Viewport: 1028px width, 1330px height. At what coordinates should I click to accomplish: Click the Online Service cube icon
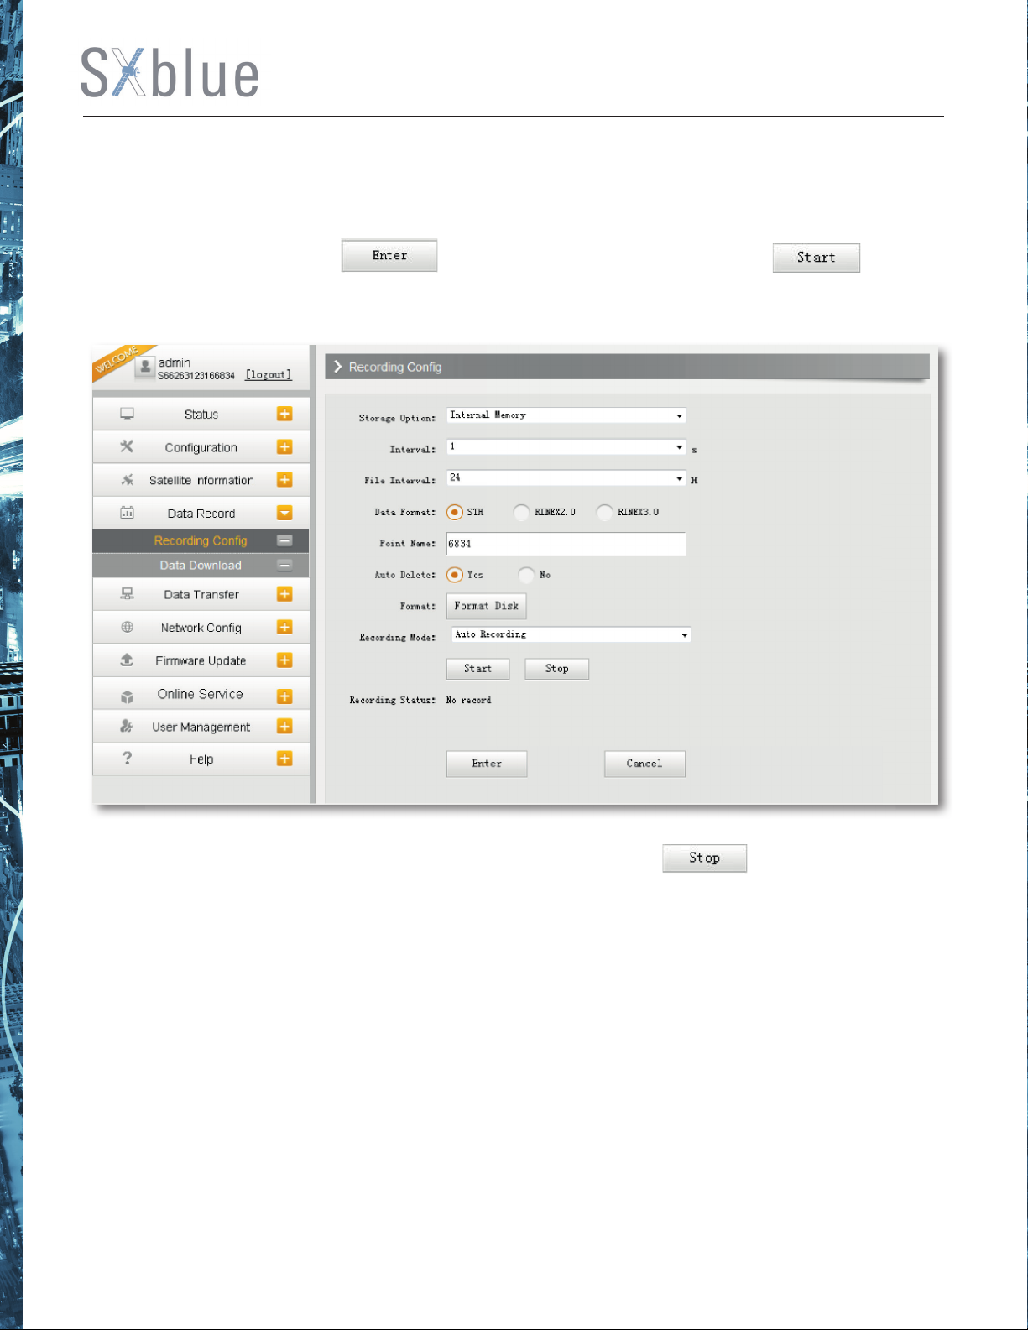tap(127, 696)
